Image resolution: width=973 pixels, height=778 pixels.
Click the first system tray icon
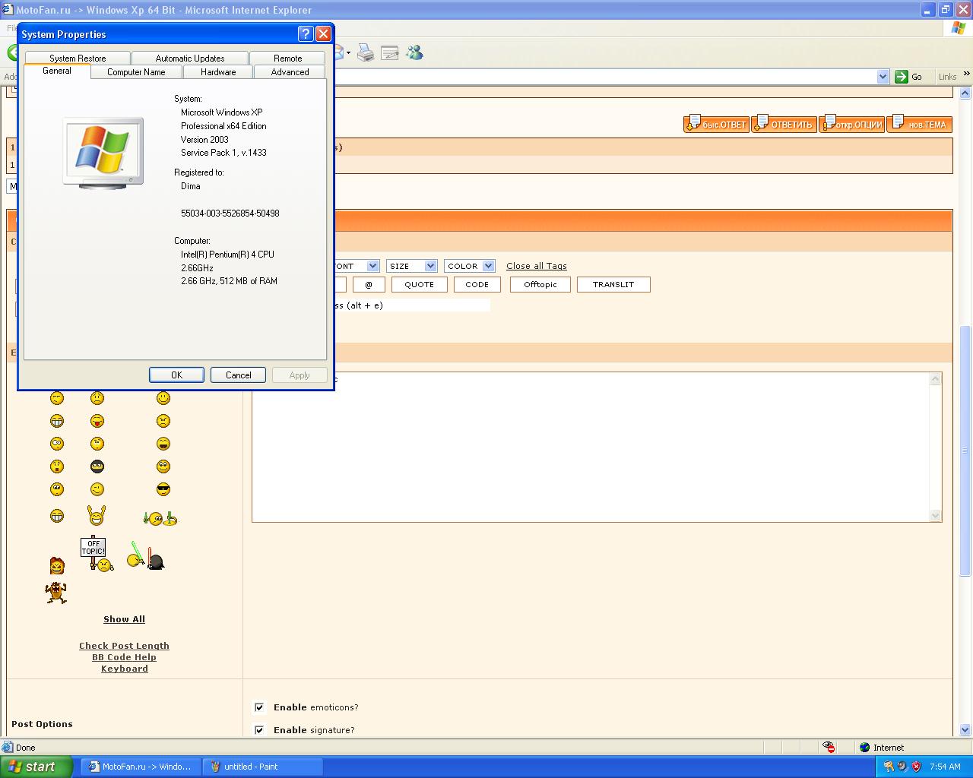click(x=889, y=767)
